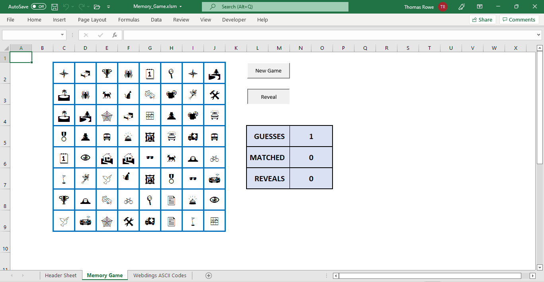544x282 pixels.
Task: Click the Open folder icon
Action: tap(97, 7)
